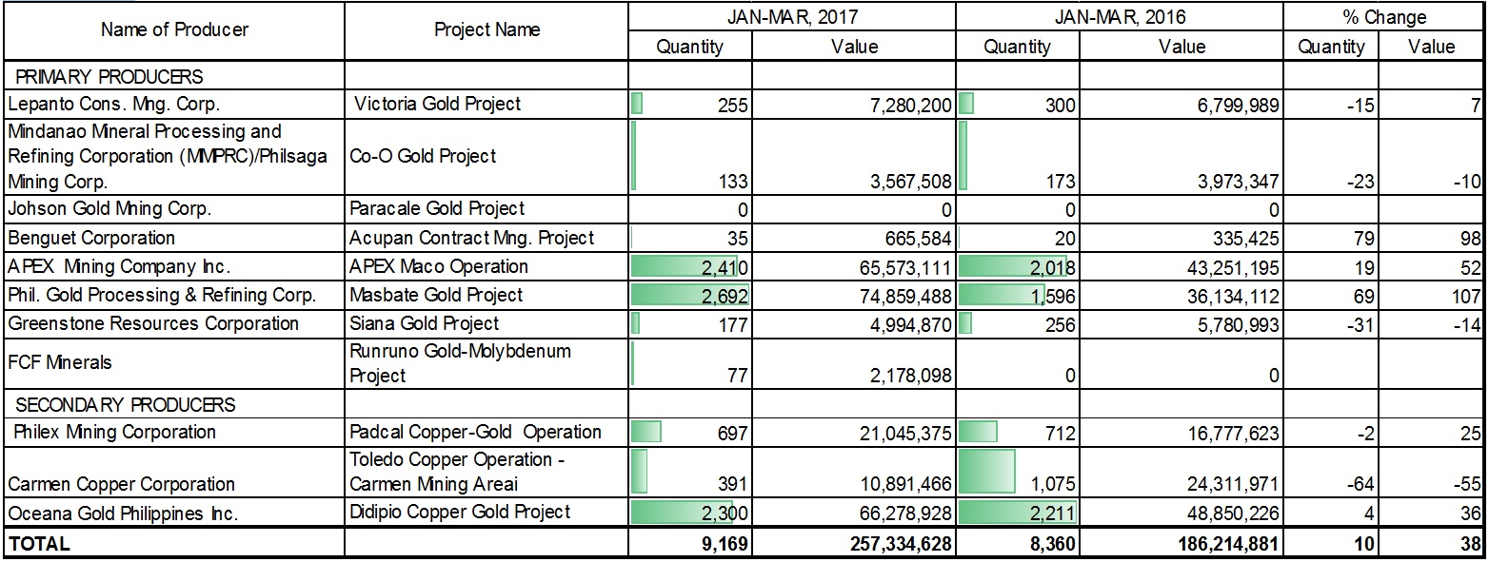Select the "PRIMARY PRODUCERS" section label
This screenshot has height=562, width=1489.
click(174, 76)
